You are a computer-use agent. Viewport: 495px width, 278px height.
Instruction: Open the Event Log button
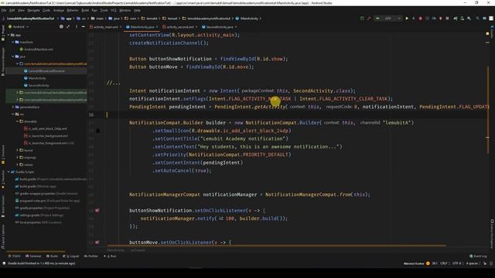478,256
